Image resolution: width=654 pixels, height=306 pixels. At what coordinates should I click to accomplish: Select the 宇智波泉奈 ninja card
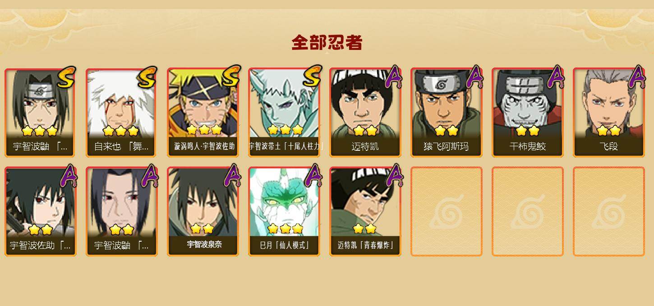point(203,211)
